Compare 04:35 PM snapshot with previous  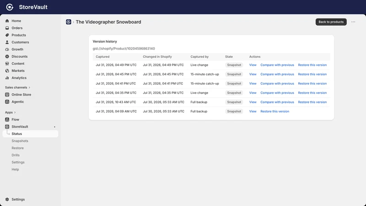277,93
